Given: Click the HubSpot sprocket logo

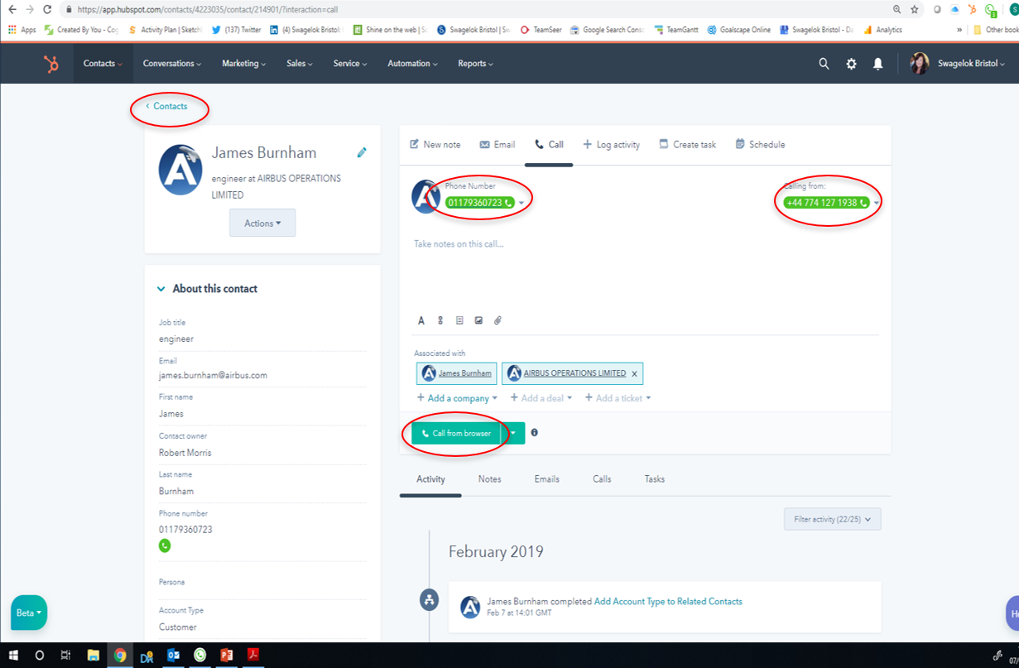Looking at the screenshot, I should [51, 64].
